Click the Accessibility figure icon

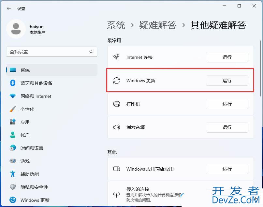pyautogui.click(x=13, y=174)
